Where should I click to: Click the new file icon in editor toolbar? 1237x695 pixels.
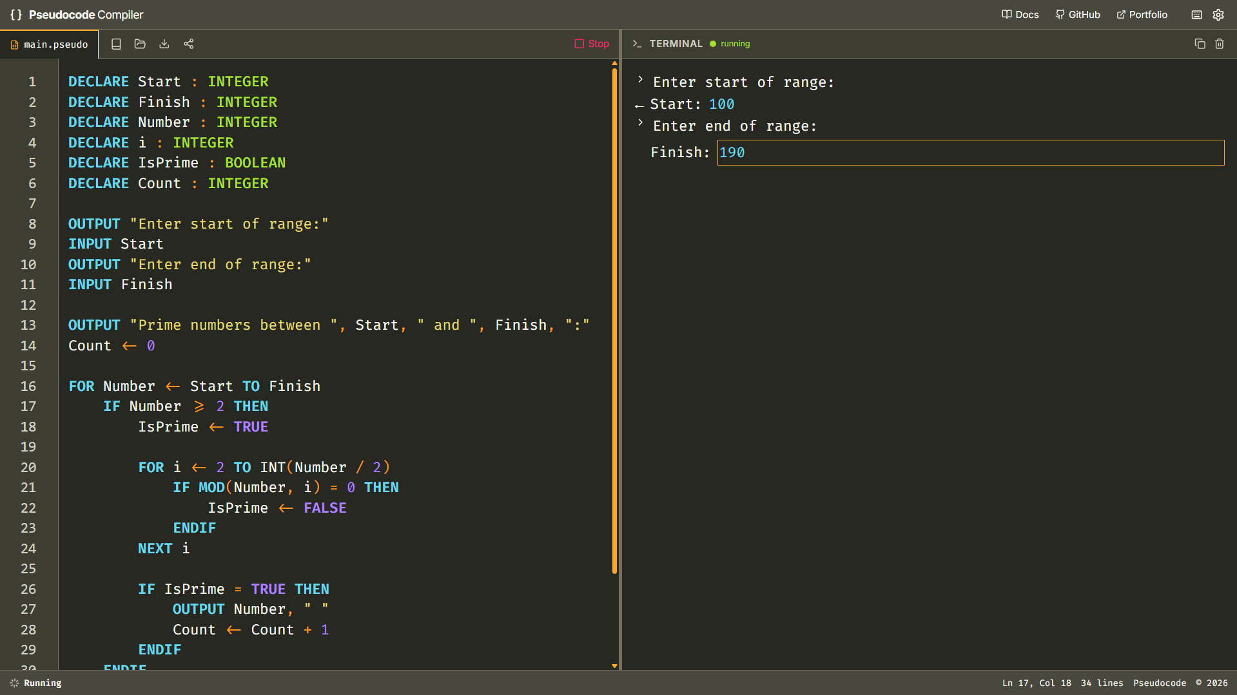coord(116,44)
